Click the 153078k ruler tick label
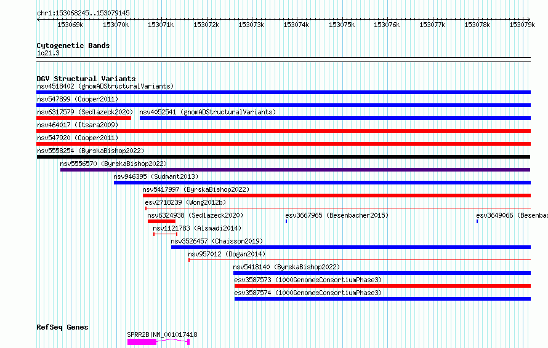 point(477,25)
